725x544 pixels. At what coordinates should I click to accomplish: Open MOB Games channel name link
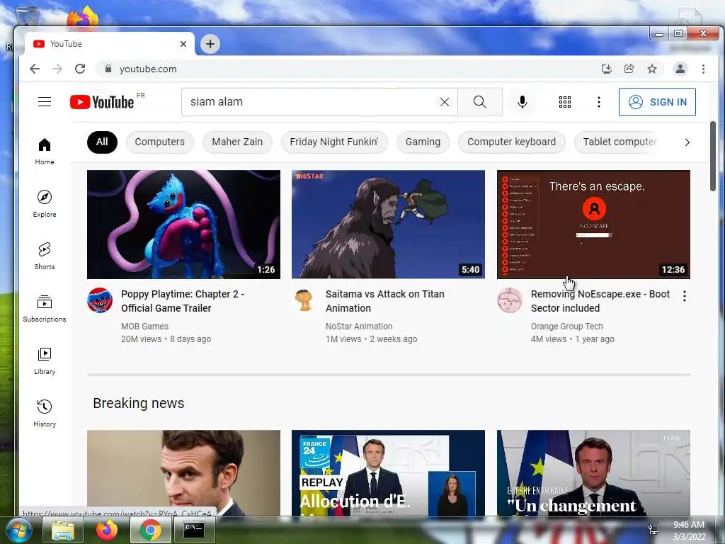144,326
